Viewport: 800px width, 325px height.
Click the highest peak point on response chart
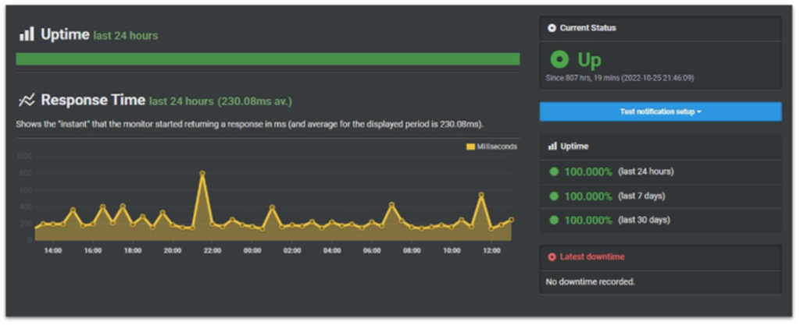(202, 174)
